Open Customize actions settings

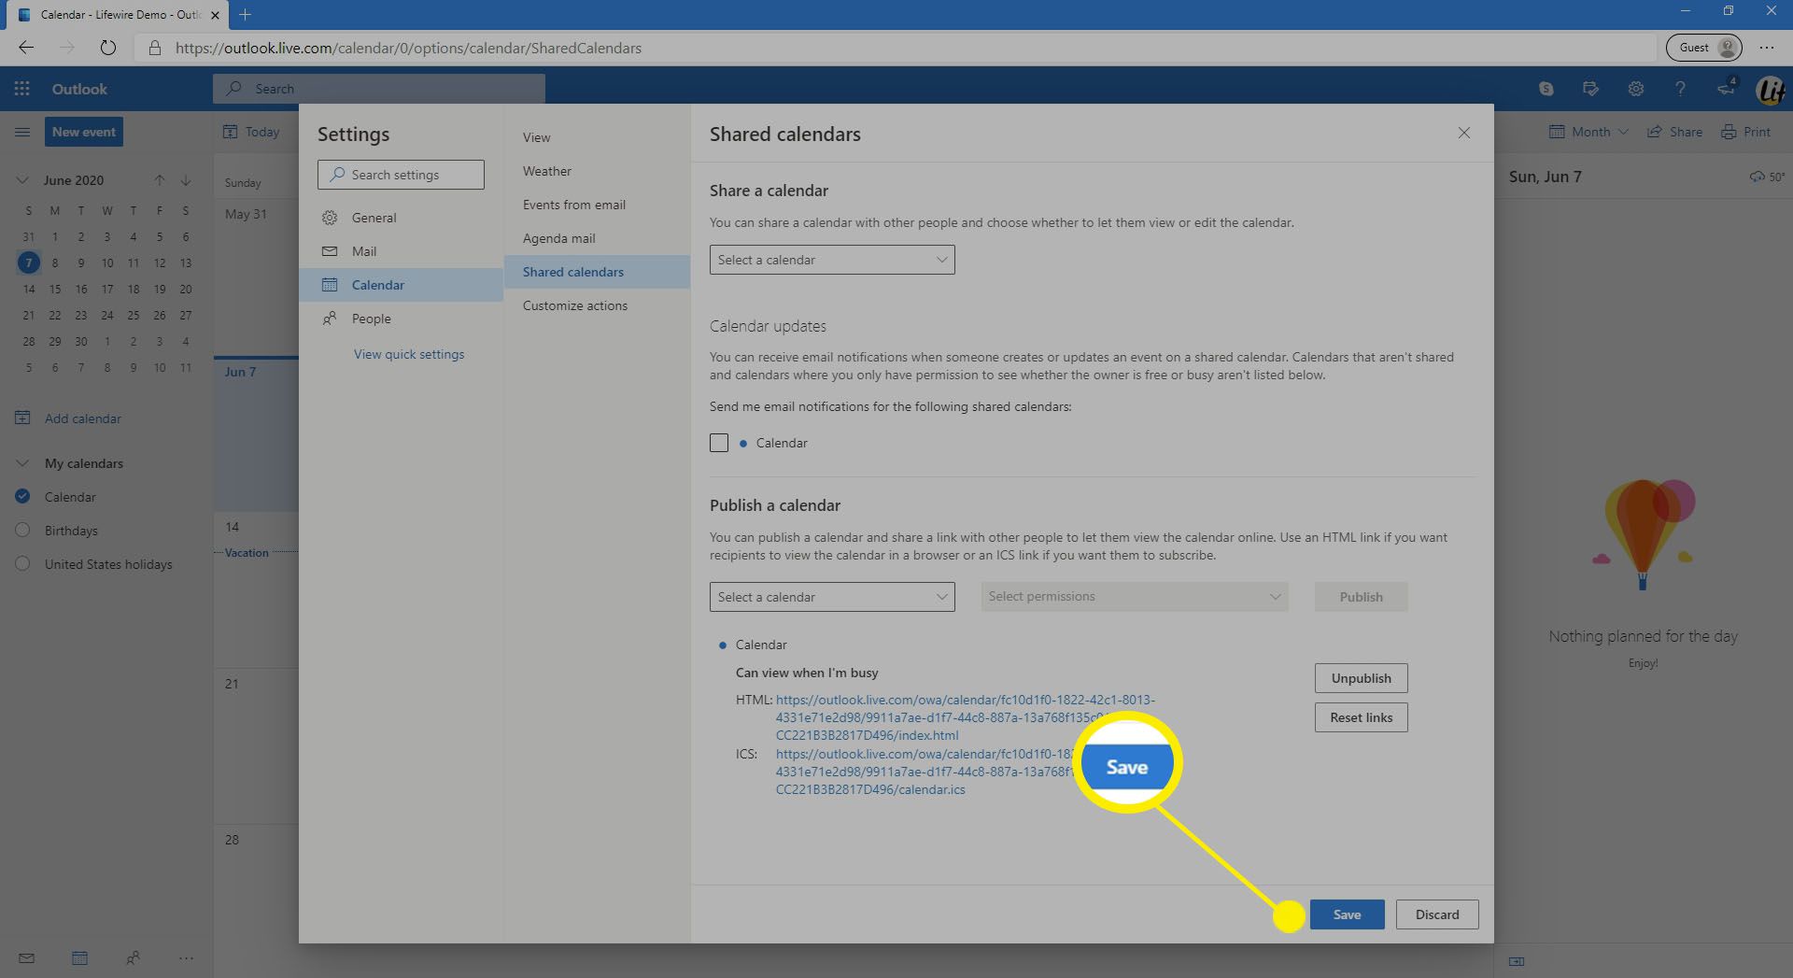coord(597,305)
